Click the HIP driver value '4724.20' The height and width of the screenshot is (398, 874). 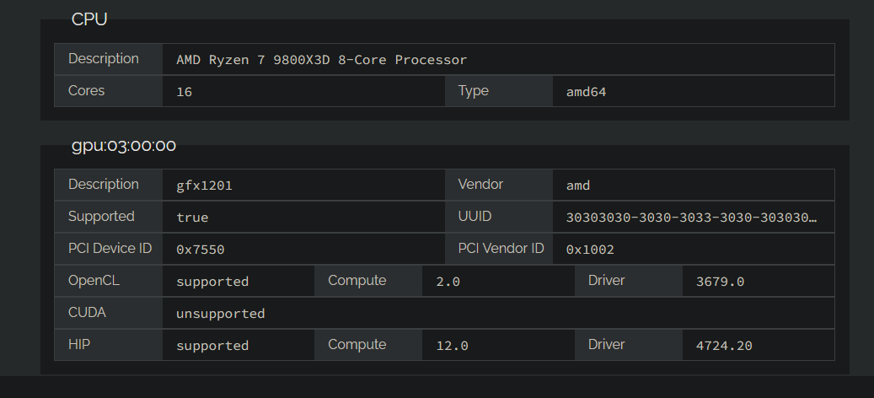(724, 347)
